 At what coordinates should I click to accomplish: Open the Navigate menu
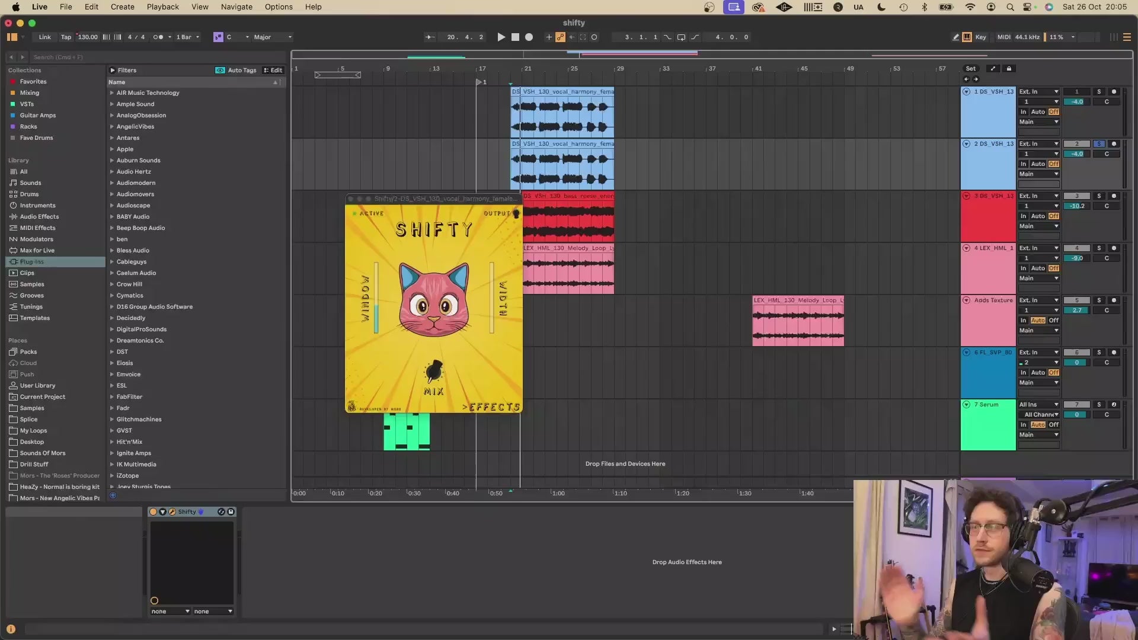pyautogui.click(x=236, y=7)
